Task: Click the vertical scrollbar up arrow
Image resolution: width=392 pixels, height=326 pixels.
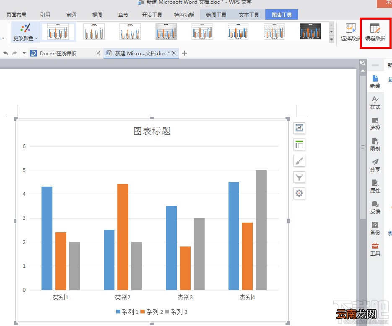Action: [363, 71]
